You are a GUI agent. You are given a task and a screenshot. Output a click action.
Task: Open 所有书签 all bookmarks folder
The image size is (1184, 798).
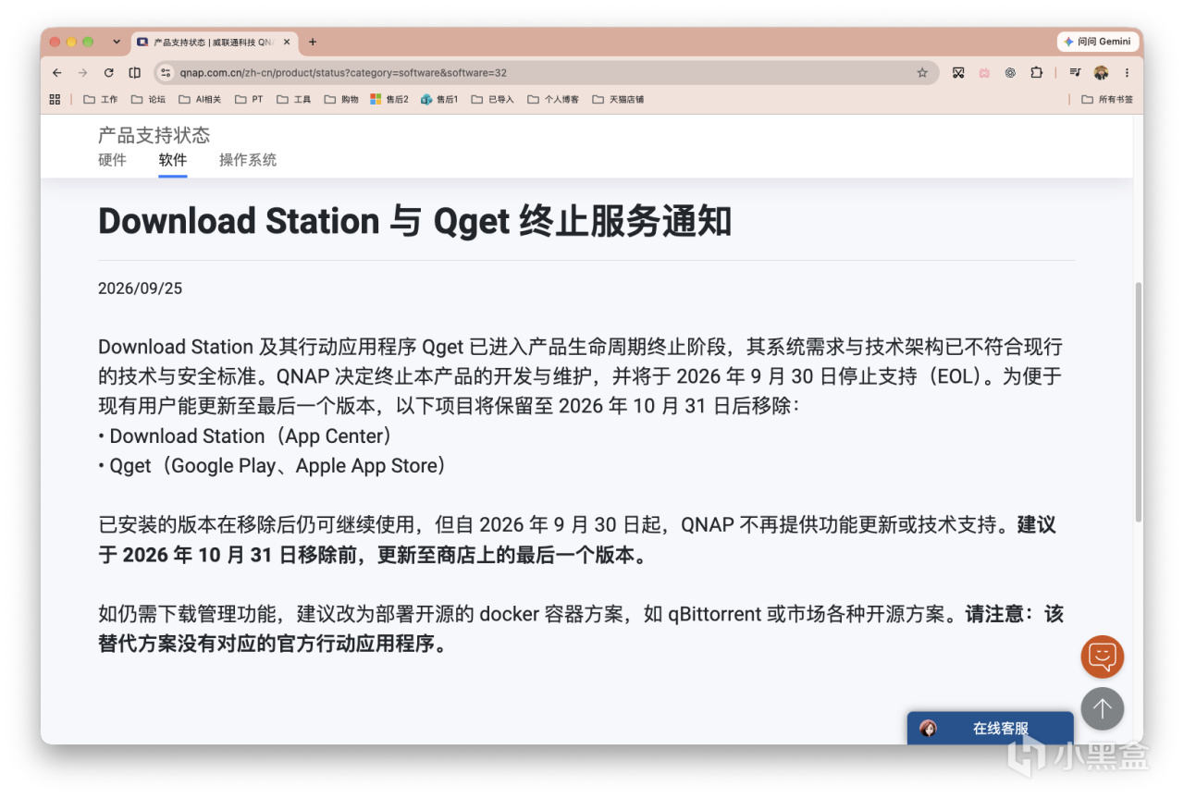click(1107, 99)
